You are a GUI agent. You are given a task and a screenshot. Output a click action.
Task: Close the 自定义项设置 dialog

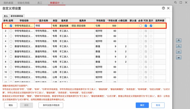[168, 8]
